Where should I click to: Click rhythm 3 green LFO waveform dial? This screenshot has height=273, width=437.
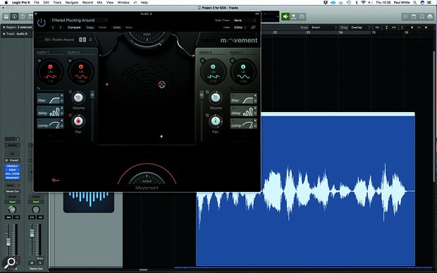click(x=213, y=72)
